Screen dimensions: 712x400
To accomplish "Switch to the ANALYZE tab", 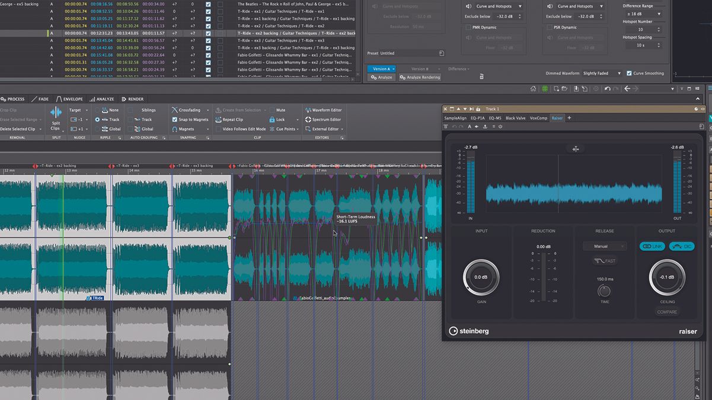I will click(101, 99).
